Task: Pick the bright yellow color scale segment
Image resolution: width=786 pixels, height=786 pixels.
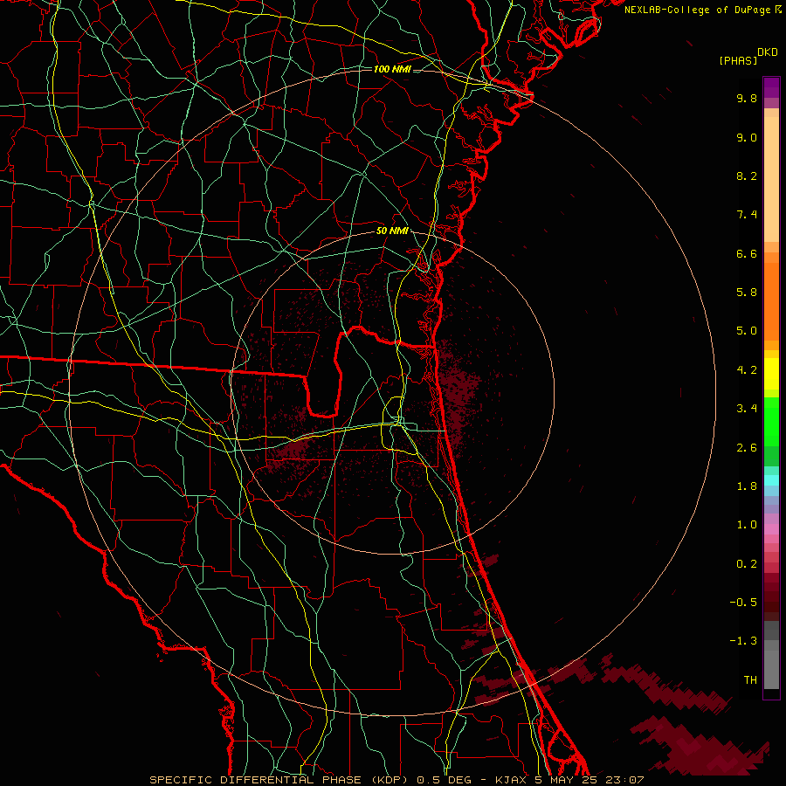Action: (x=771, y=374)
